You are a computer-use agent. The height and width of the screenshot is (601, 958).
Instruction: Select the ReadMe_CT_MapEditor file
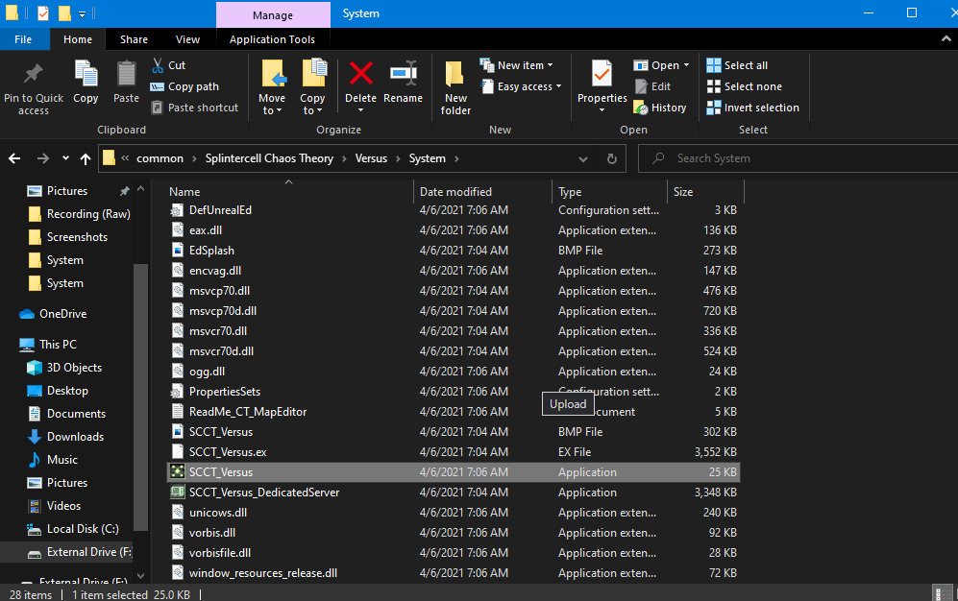point(453,411)
